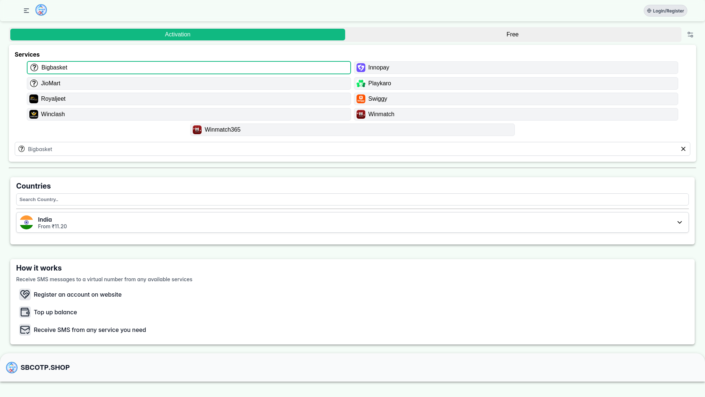This screenshot has height=397, width=705.
Task: Click the Innopay shield icon
Action: click(x=361, y=68)
